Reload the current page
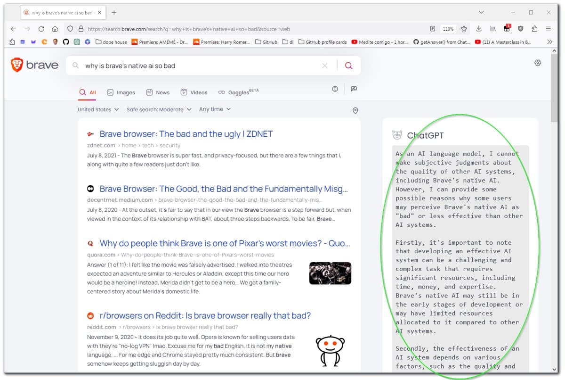Screen dimensions: 565x380 [41, 29]
